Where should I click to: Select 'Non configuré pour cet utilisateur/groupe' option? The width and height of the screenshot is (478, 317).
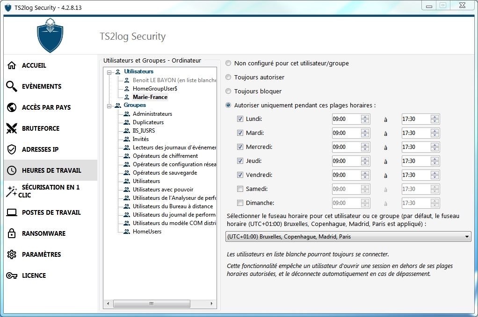pyautogui.click(x=228, y=63)
